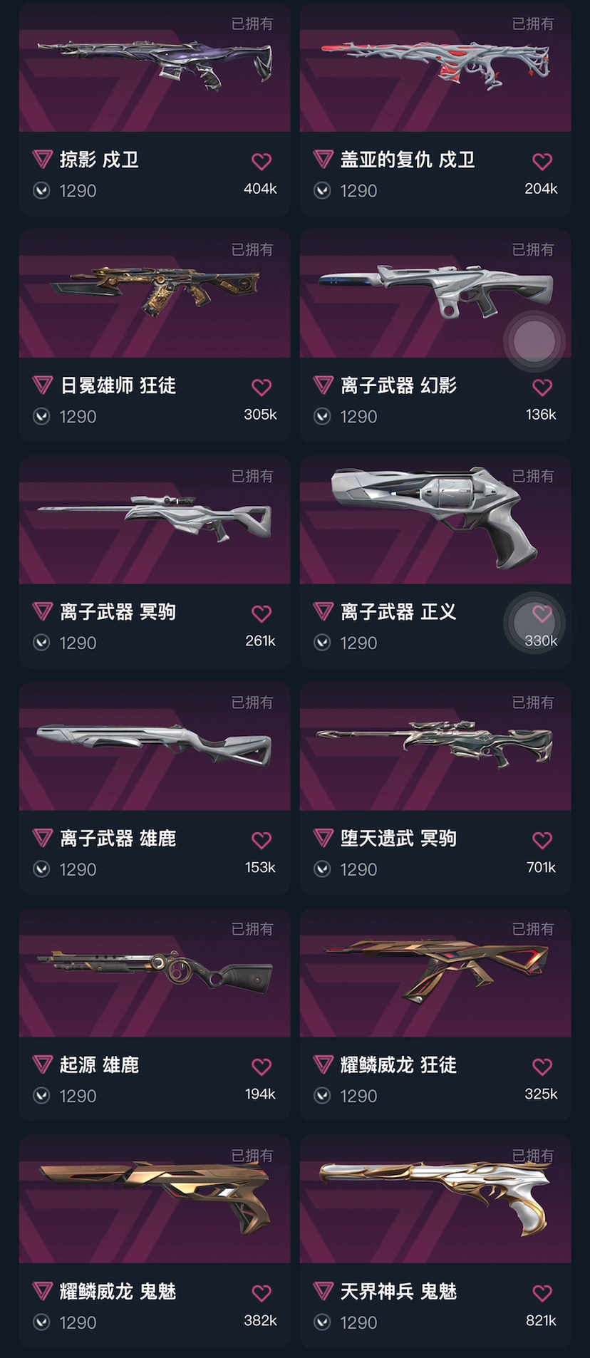Click heart icon on 天界神兵 鬼魅
This screenshot has width=590, height=1358.
click(x=542, y=1293)
